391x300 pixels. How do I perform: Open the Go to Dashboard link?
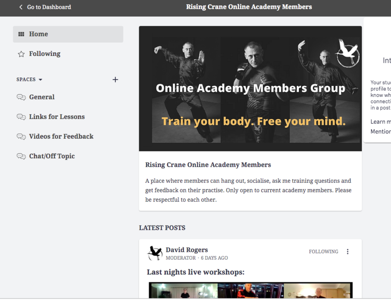coord(49,7)
